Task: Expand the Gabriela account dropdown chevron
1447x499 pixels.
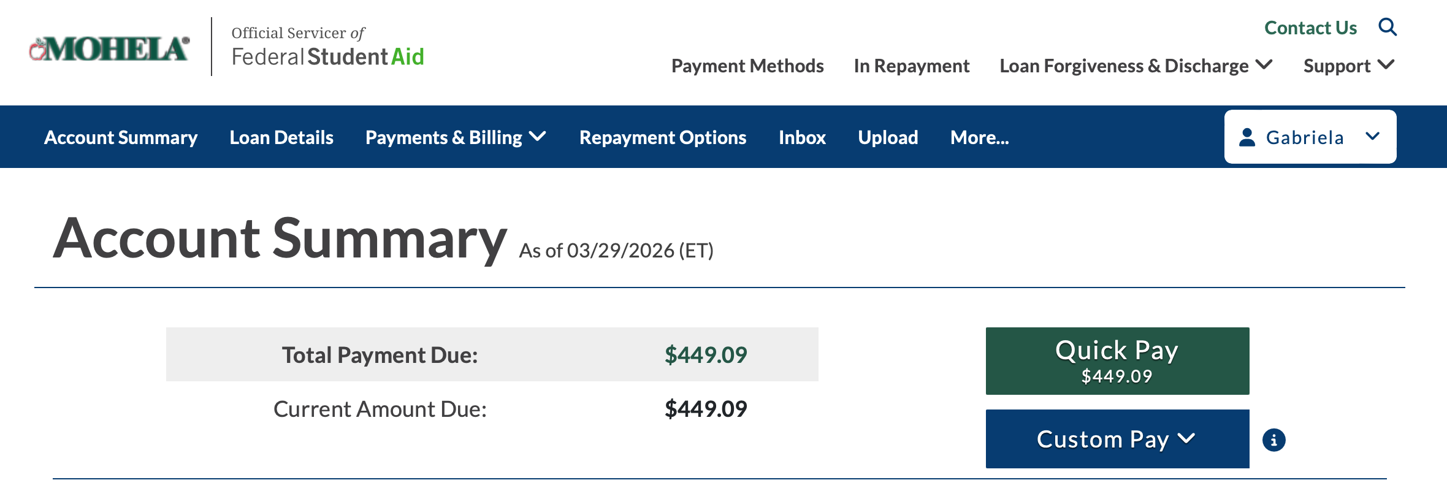Action: tap(1373, 137)
